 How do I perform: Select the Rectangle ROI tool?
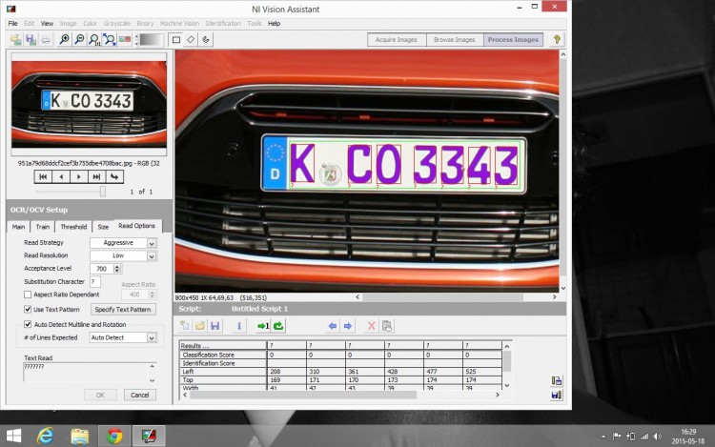[x=176, y=40]
